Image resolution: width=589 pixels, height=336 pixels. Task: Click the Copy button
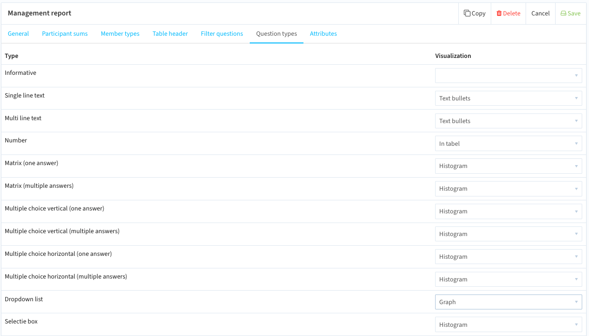click(474, 14)
